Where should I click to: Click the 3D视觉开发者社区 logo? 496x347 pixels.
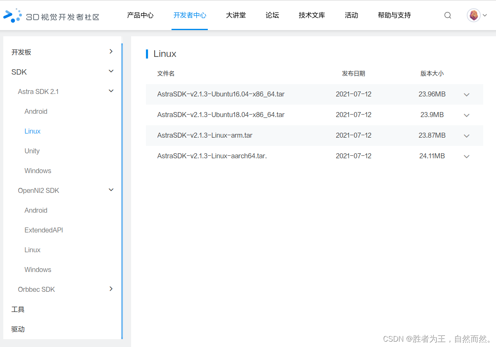51,16
